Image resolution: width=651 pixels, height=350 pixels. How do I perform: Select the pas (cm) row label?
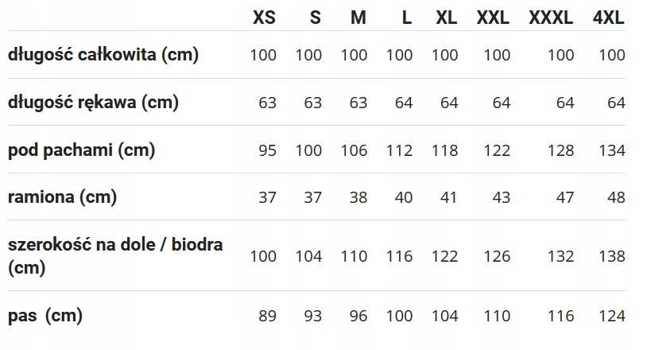(x=45, y=316)
